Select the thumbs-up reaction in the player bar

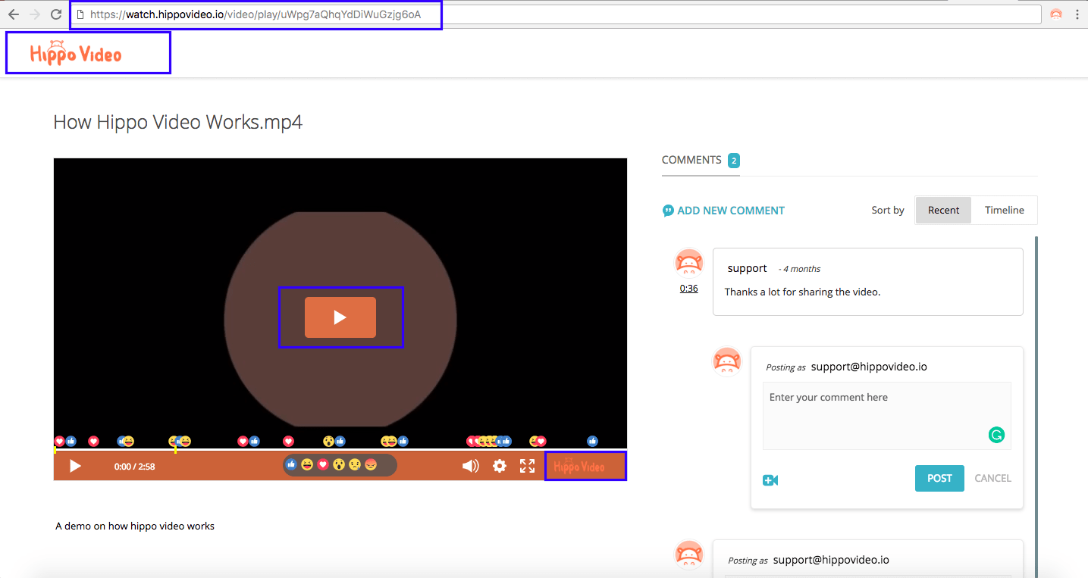pyautogui.click(x=291, y=464)
